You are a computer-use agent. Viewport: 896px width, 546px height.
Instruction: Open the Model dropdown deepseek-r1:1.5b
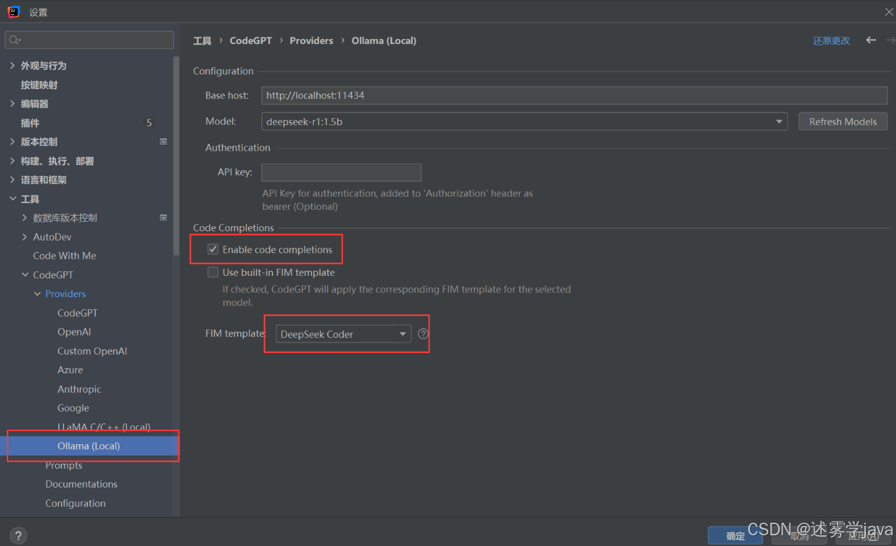click(x=524, y=121)
